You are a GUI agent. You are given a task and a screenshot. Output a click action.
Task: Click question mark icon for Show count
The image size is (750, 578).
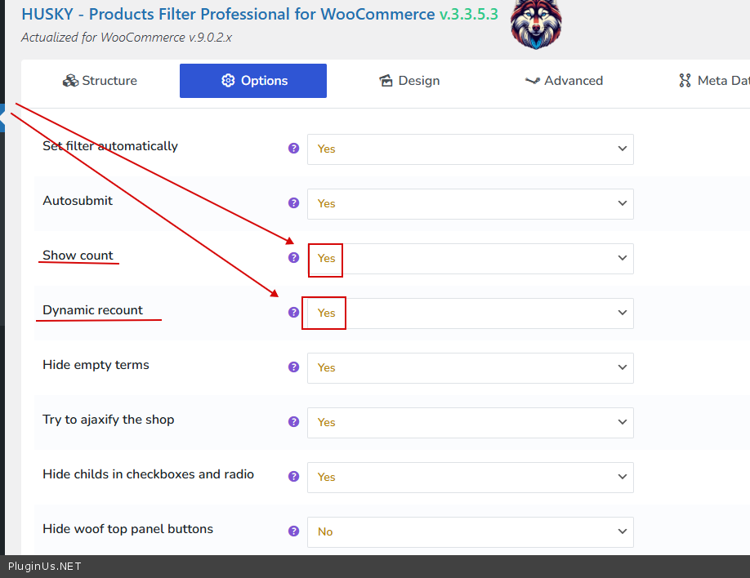click(x=294, y=258)
